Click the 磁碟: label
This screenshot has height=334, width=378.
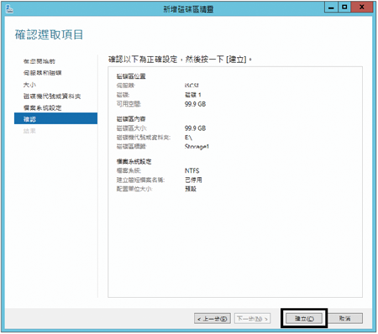(x=123, y=95)
